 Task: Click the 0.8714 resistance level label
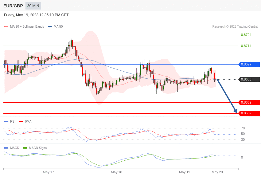[246, 46]
